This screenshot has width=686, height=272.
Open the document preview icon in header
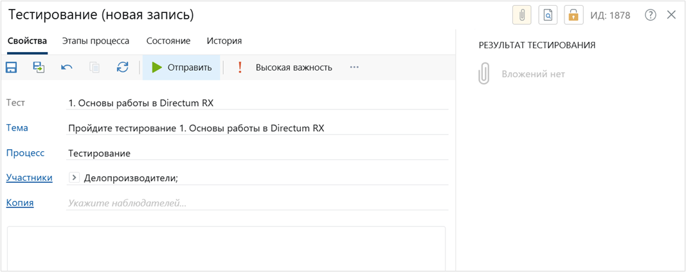[548, 15]
